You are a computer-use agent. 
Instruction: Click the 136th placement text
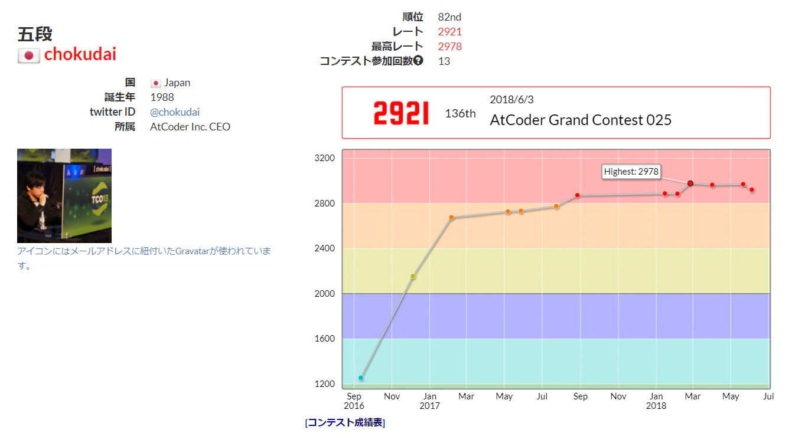460,113
